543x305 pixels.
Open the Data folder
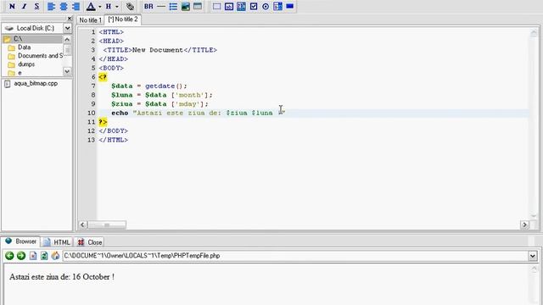(24, 47)
